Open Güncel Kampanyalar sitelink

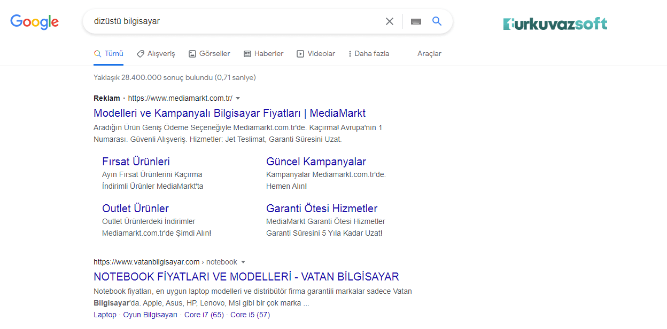click(316, 162)
